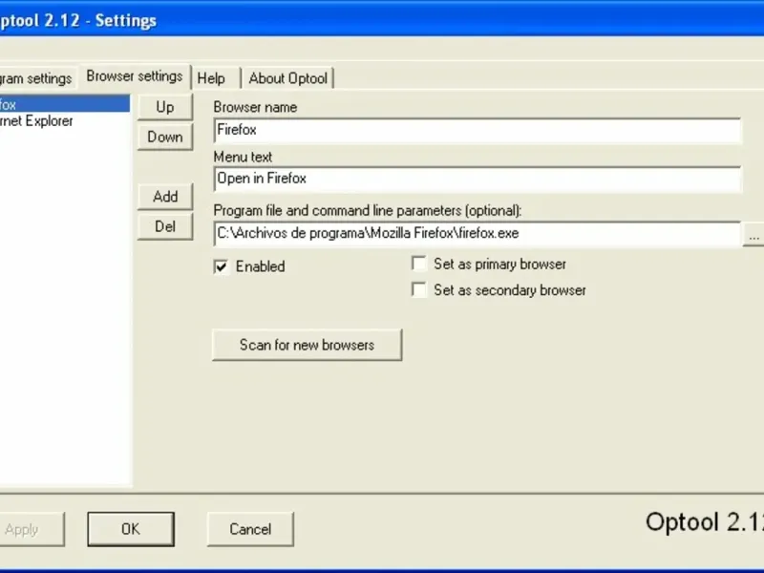This screenshot has width=764, height=573.
Task: Add a new browser entry
Action: (x=165, y=196)
